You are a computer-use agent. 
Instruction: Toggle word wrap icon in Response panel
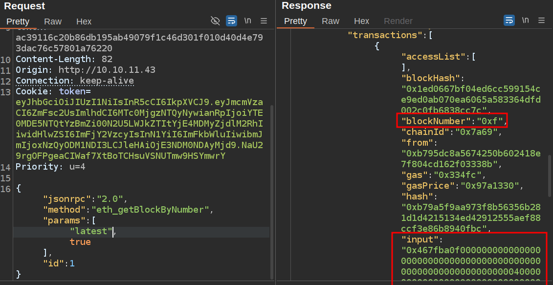(509, 21)
